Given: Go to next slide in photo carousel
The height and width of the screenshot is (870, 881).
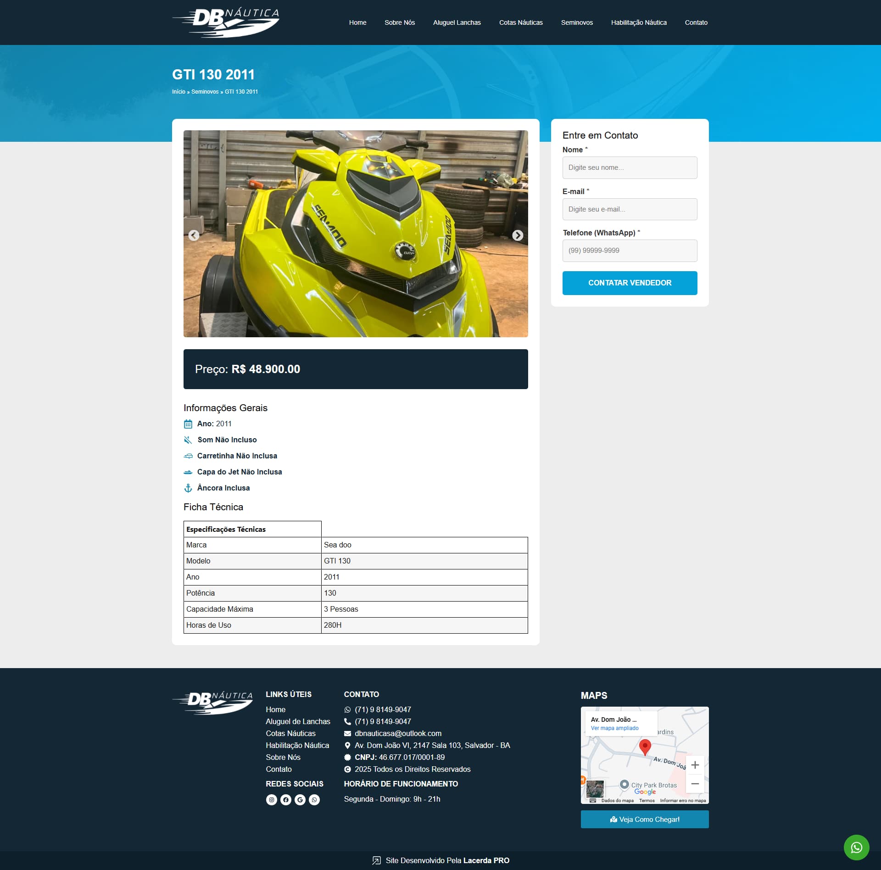Looking at the screenshot, I should [517, 235].
